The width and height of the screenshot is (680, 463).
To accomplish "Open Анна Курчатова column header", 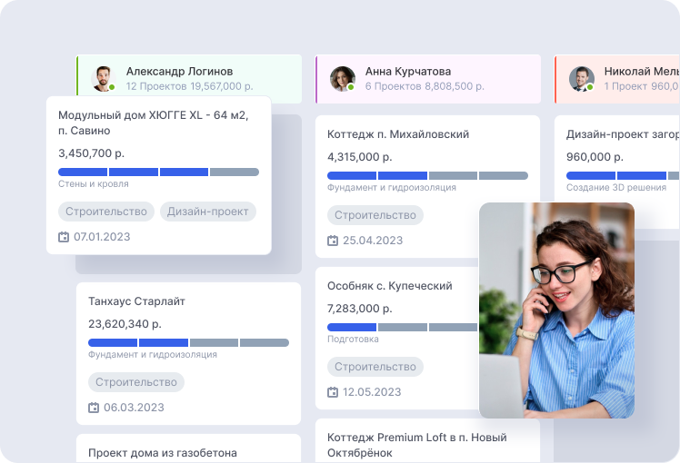I will (x=427, y=78).
